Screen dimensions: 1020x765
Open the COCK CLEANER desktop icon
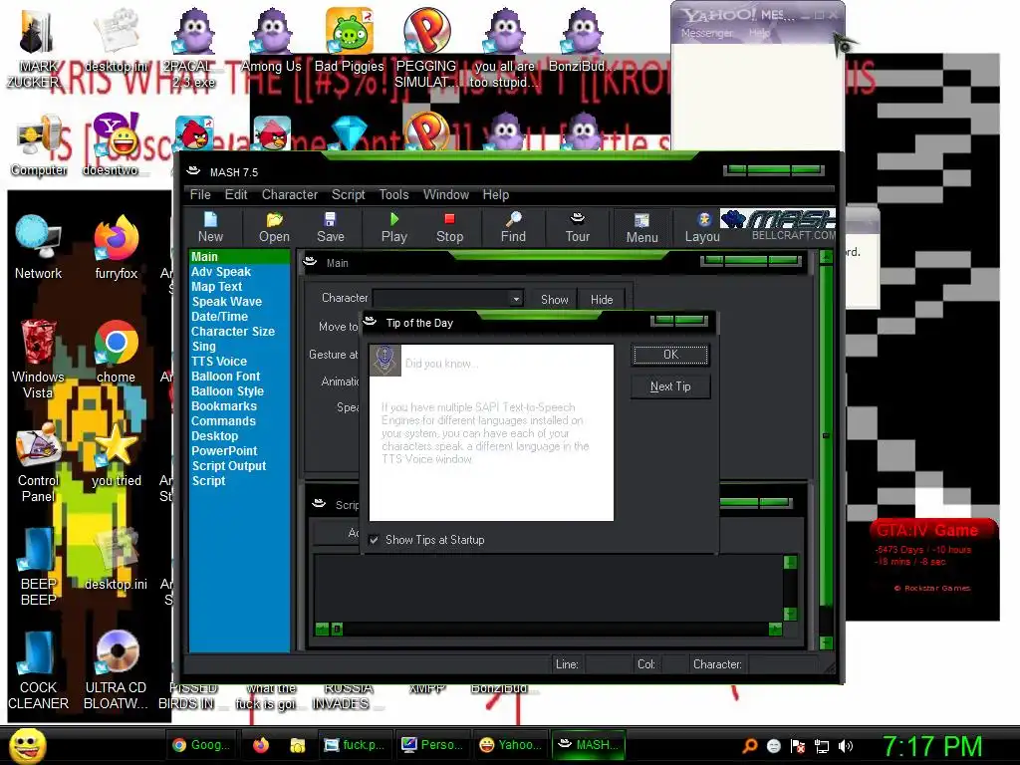(x=39, y=670)
